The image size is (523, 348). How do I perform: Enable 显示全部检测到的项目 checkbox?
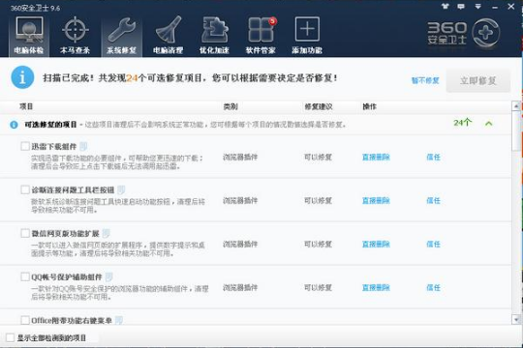10,337
